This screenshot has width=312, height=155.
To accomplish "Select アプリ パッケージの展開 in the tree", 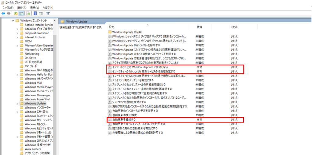I will point(37,153).
